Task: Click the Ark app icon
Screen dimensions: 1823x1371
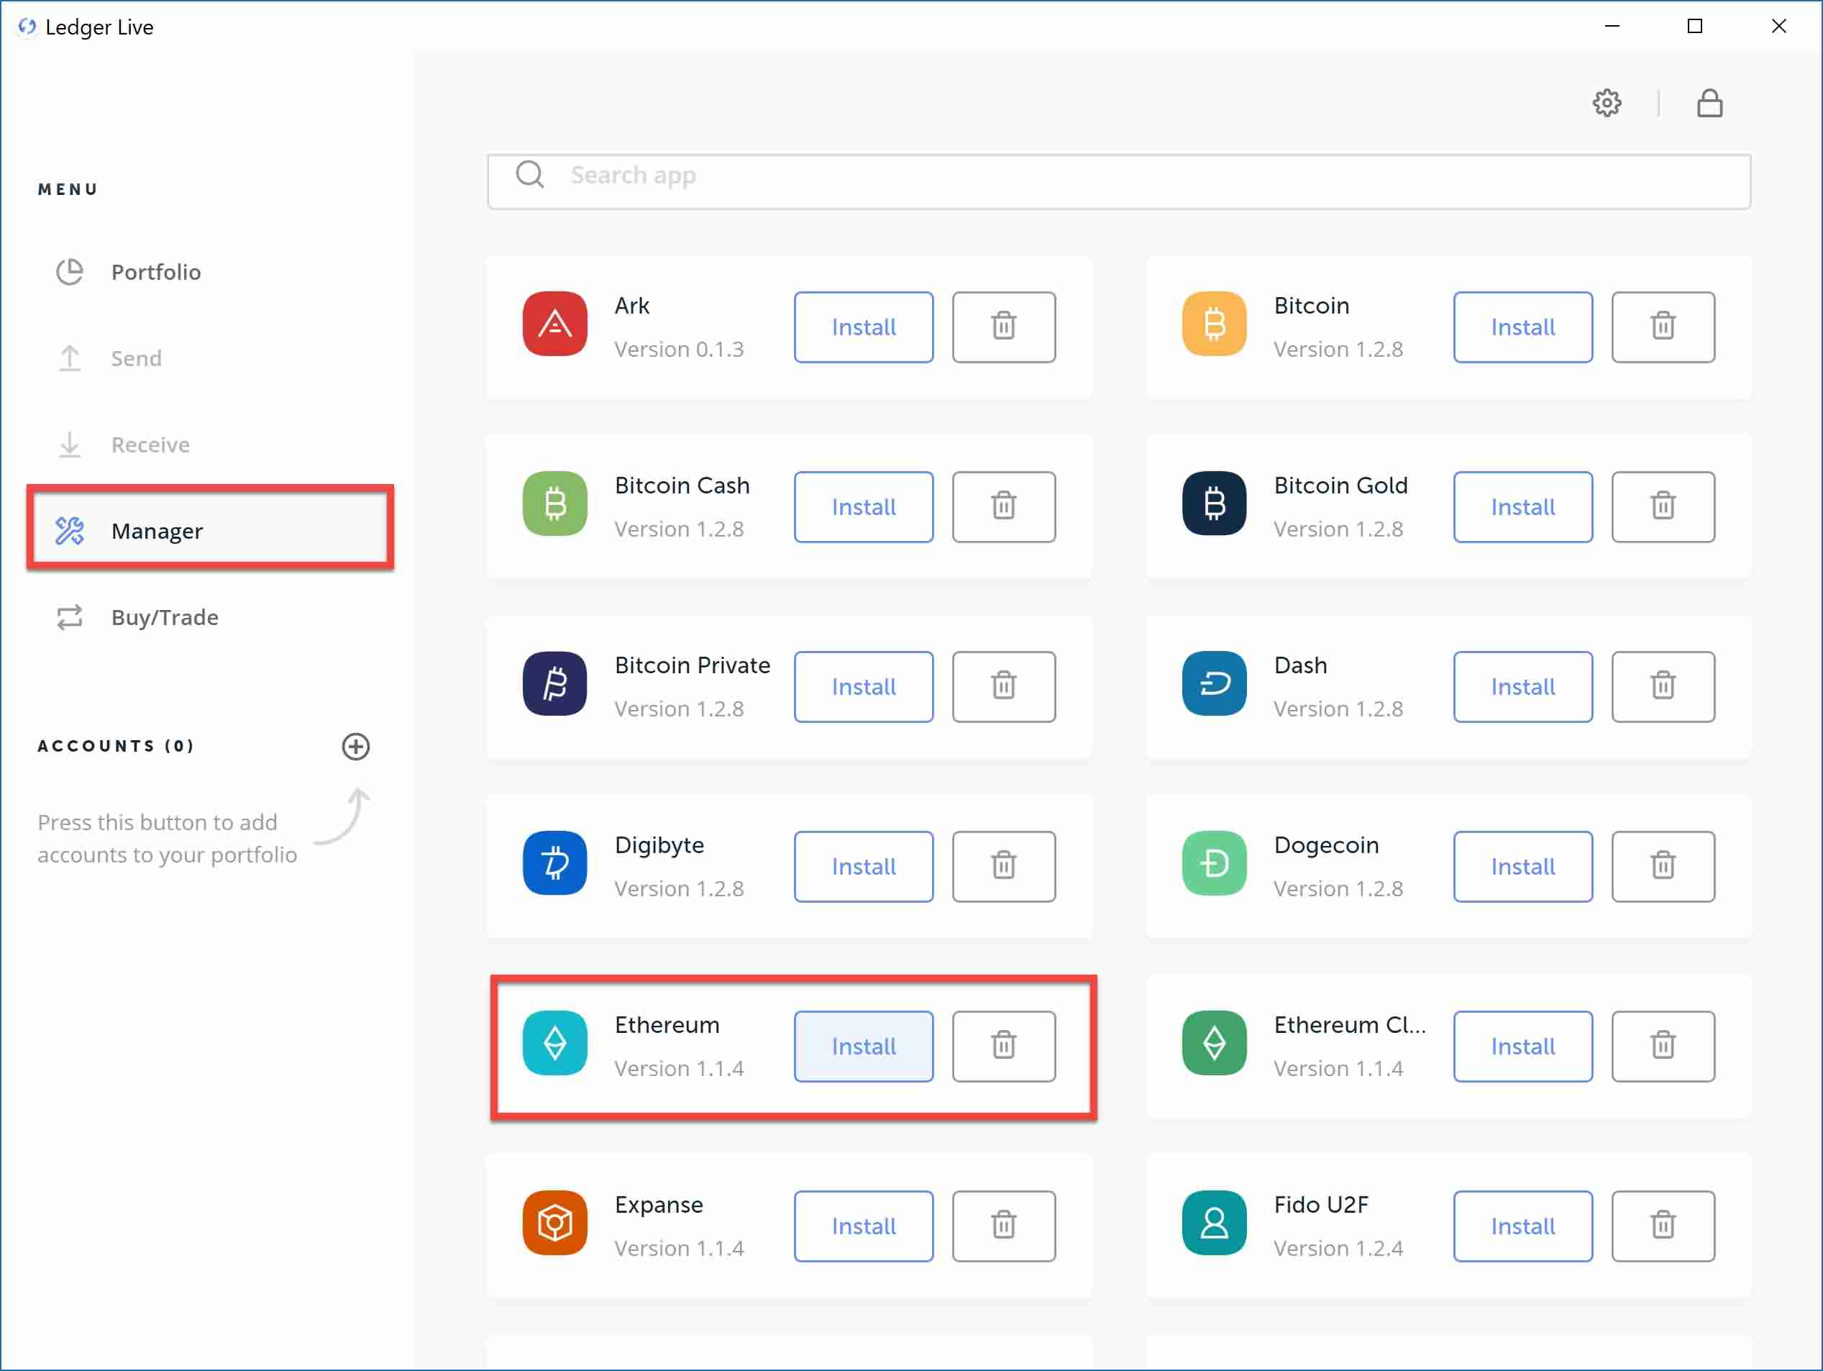Action: click(554, 323)
